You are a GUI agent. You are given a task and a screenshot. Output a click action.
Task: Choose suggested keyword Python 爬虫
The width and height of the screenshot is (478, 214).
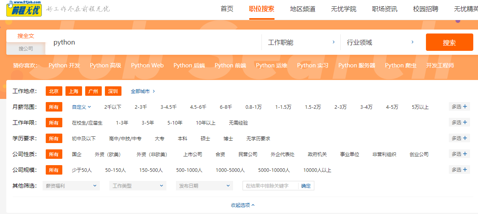click(x=401, y=65)
